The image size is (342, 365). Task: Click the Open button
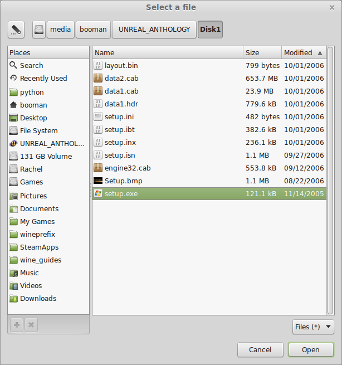click(311, 349)
